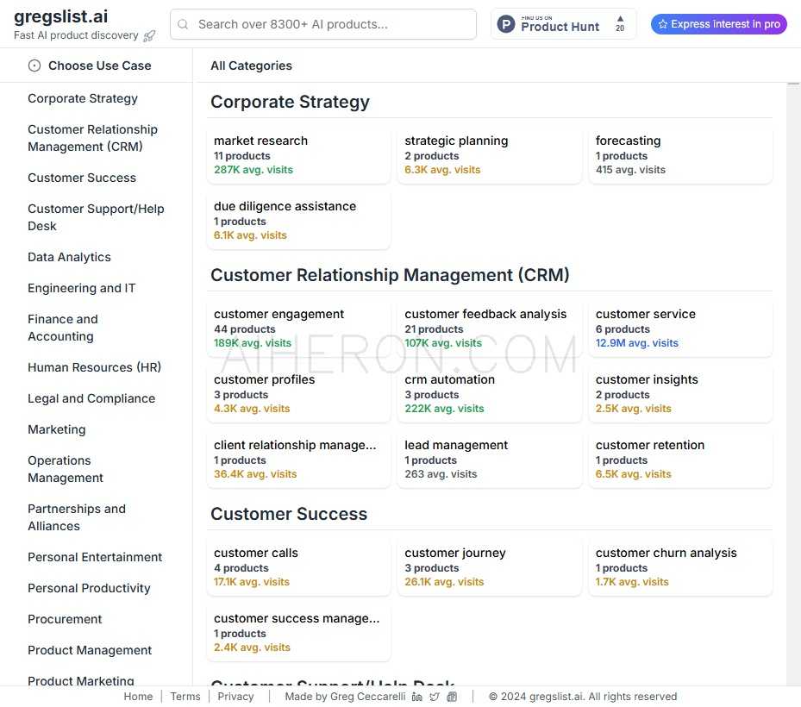Upvote using the Product Hunt arrow counter
Screen dimensions: 801x707
coord(619,23)
